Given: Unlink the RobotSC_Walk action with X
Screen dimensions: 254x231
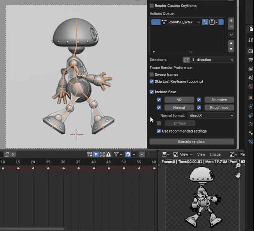Looking at the screenshot, I should (198, 22).
